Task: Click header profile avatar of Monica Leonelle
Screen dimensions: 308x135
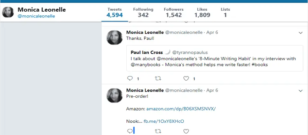Action: pos(8,12)
